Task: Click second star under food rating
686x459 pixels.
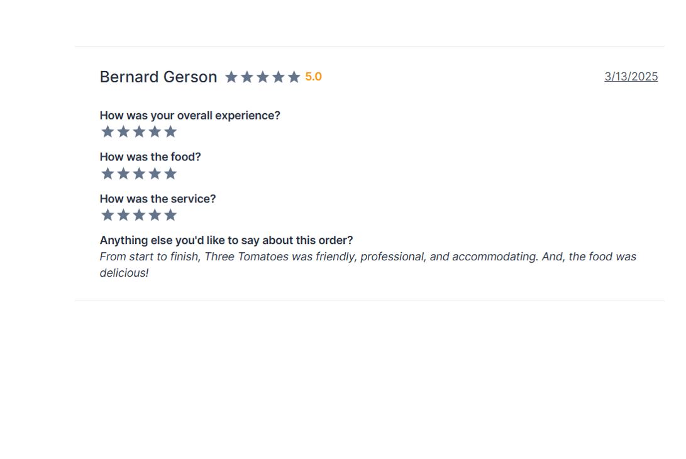Action: click(x=123, y=174)
